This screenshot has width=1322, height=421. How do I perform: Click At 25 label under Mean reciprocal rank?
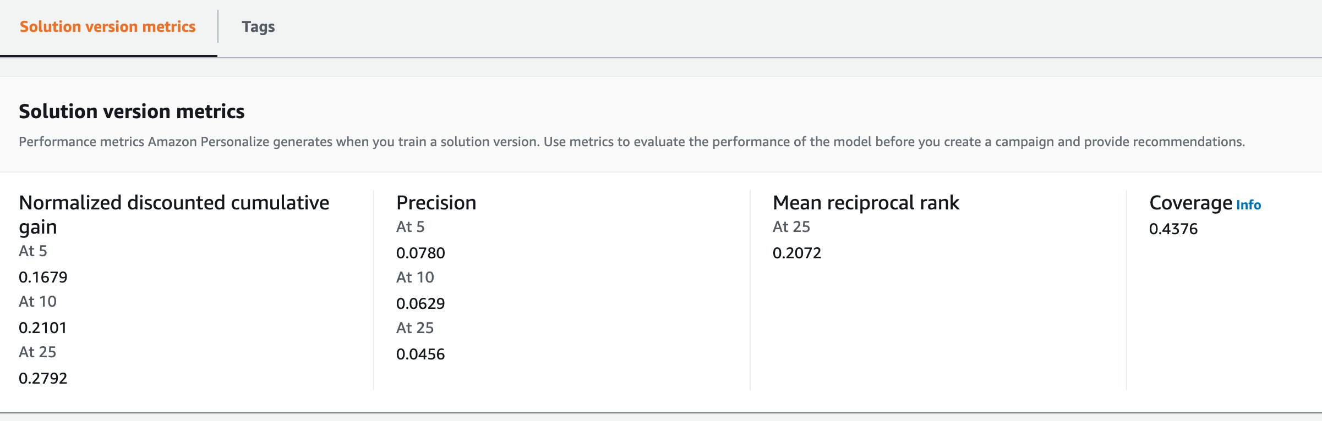pyautogui.click(x=791, y=226)
